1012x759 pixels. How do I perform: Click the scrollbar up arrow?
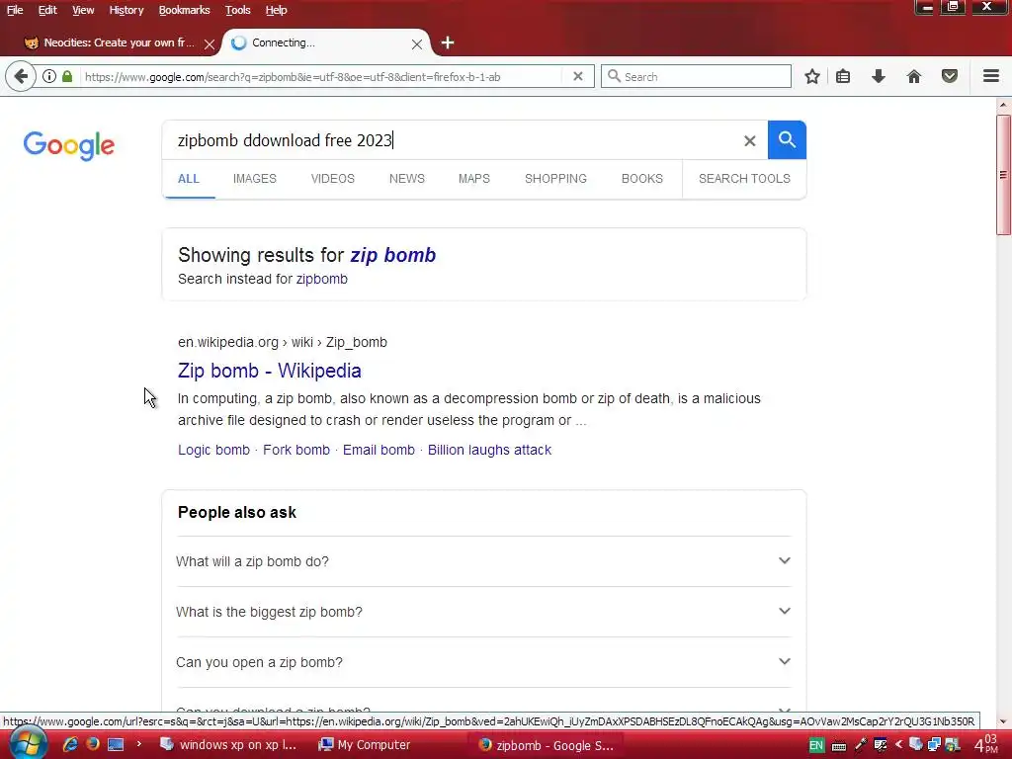click(1004, 105)
